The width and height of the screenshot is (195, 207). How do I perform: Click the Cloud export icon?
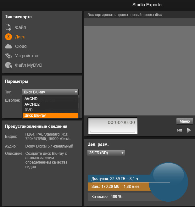click(x=8, y=46)
